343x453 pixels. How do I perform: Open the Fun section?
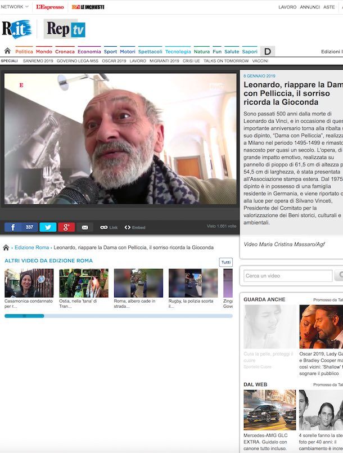(x=217, y=51)
